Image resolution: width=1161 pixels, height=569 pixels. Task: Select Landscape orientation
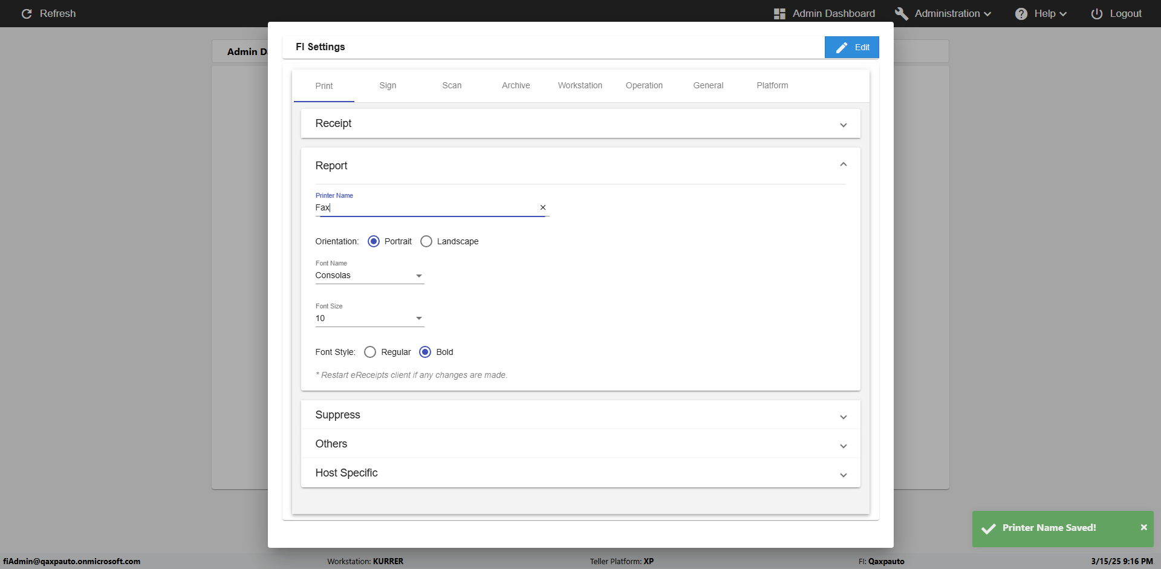[x=426, y=241]
